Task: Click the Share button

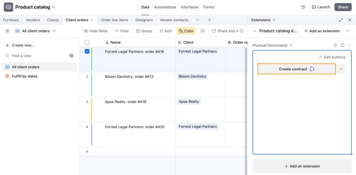Action: pos(343,7)
